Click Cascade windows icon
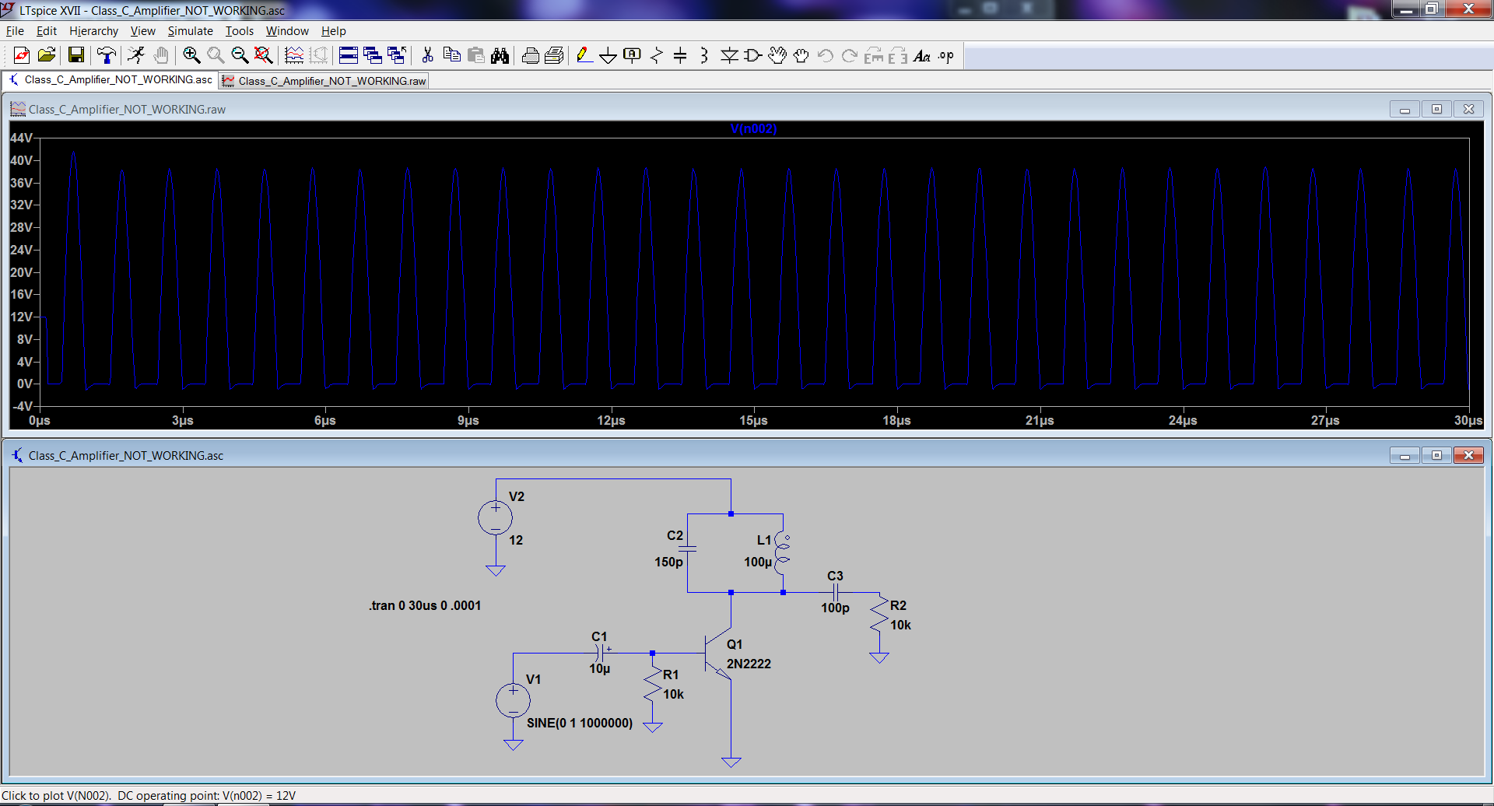Viewport: 1494px width, 806px height. coord(373,55)
